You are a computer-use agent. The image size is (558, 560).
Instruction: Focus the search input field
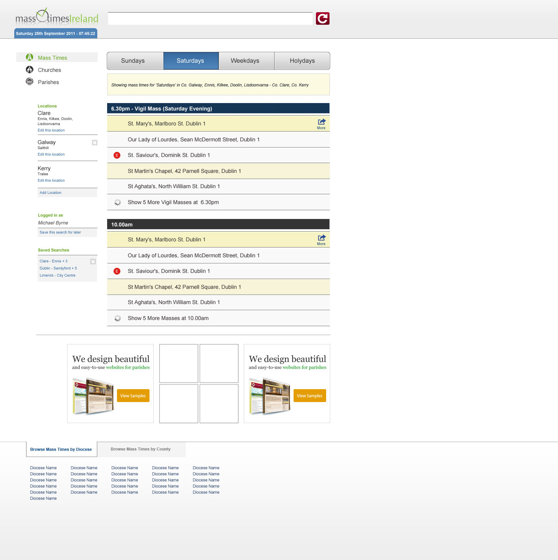pos(210,19)
